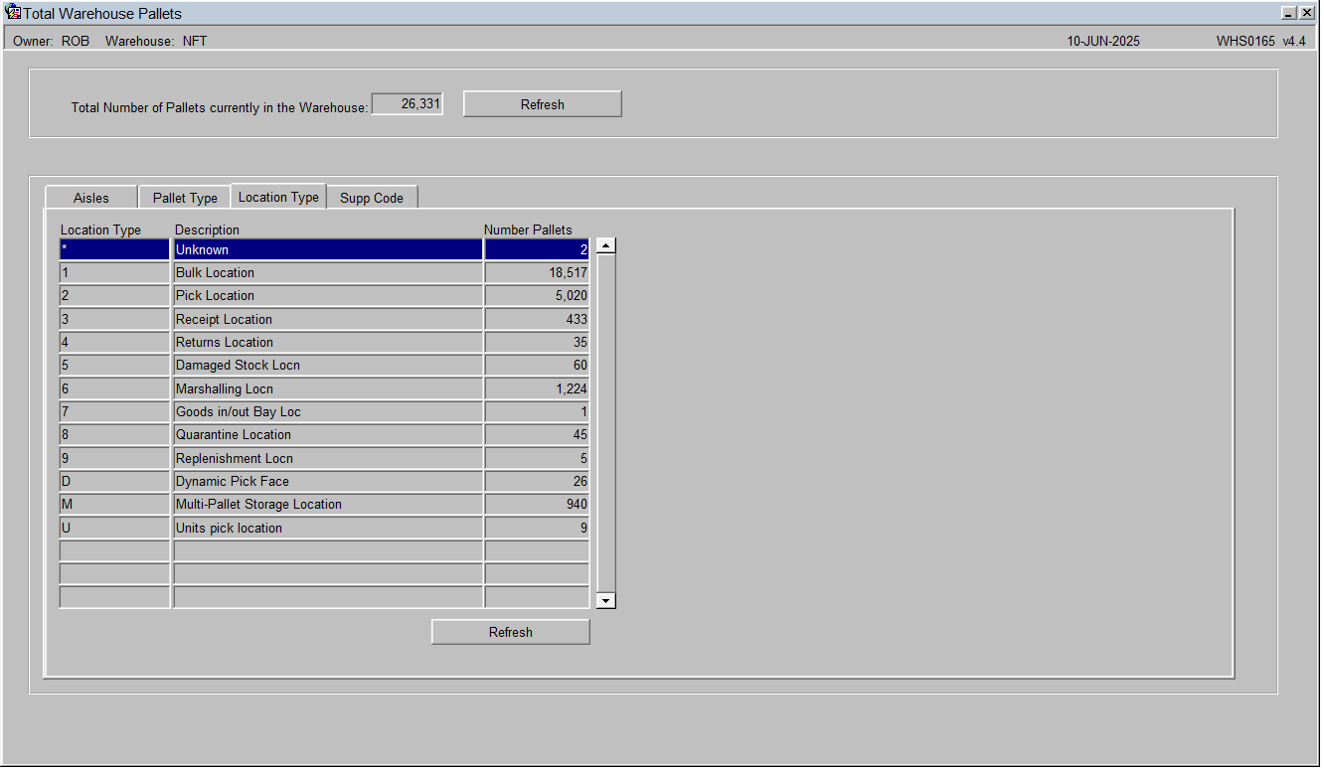Click location type code 6 cell

114,388
